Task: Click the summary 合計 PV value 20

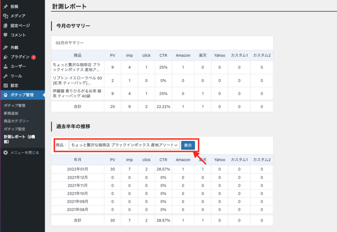Action: 113,107
